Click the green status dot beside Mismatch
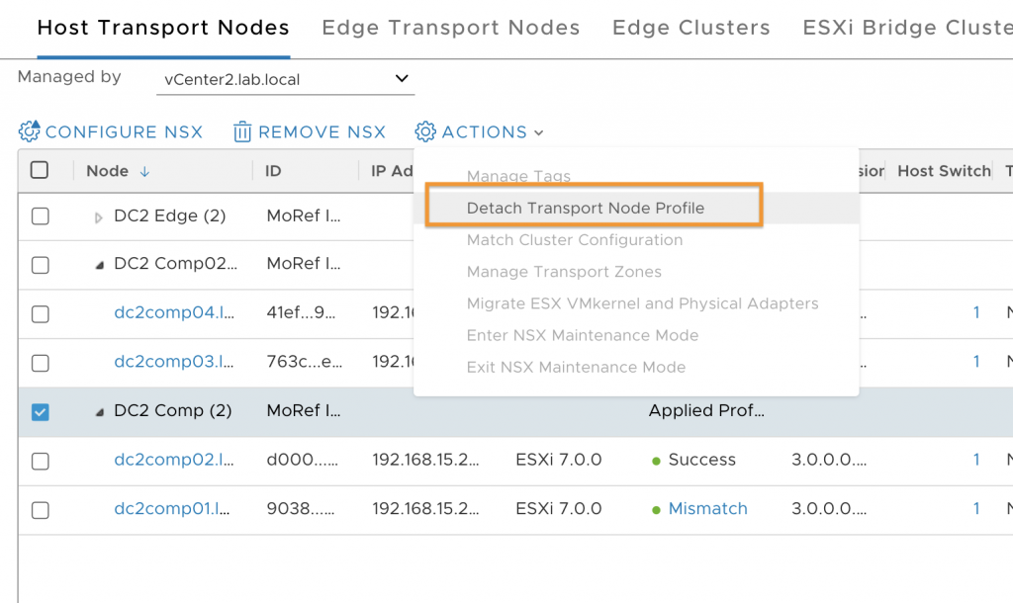Image resolution: width=1013 pixels, height=603 pixels. point(656,510)
